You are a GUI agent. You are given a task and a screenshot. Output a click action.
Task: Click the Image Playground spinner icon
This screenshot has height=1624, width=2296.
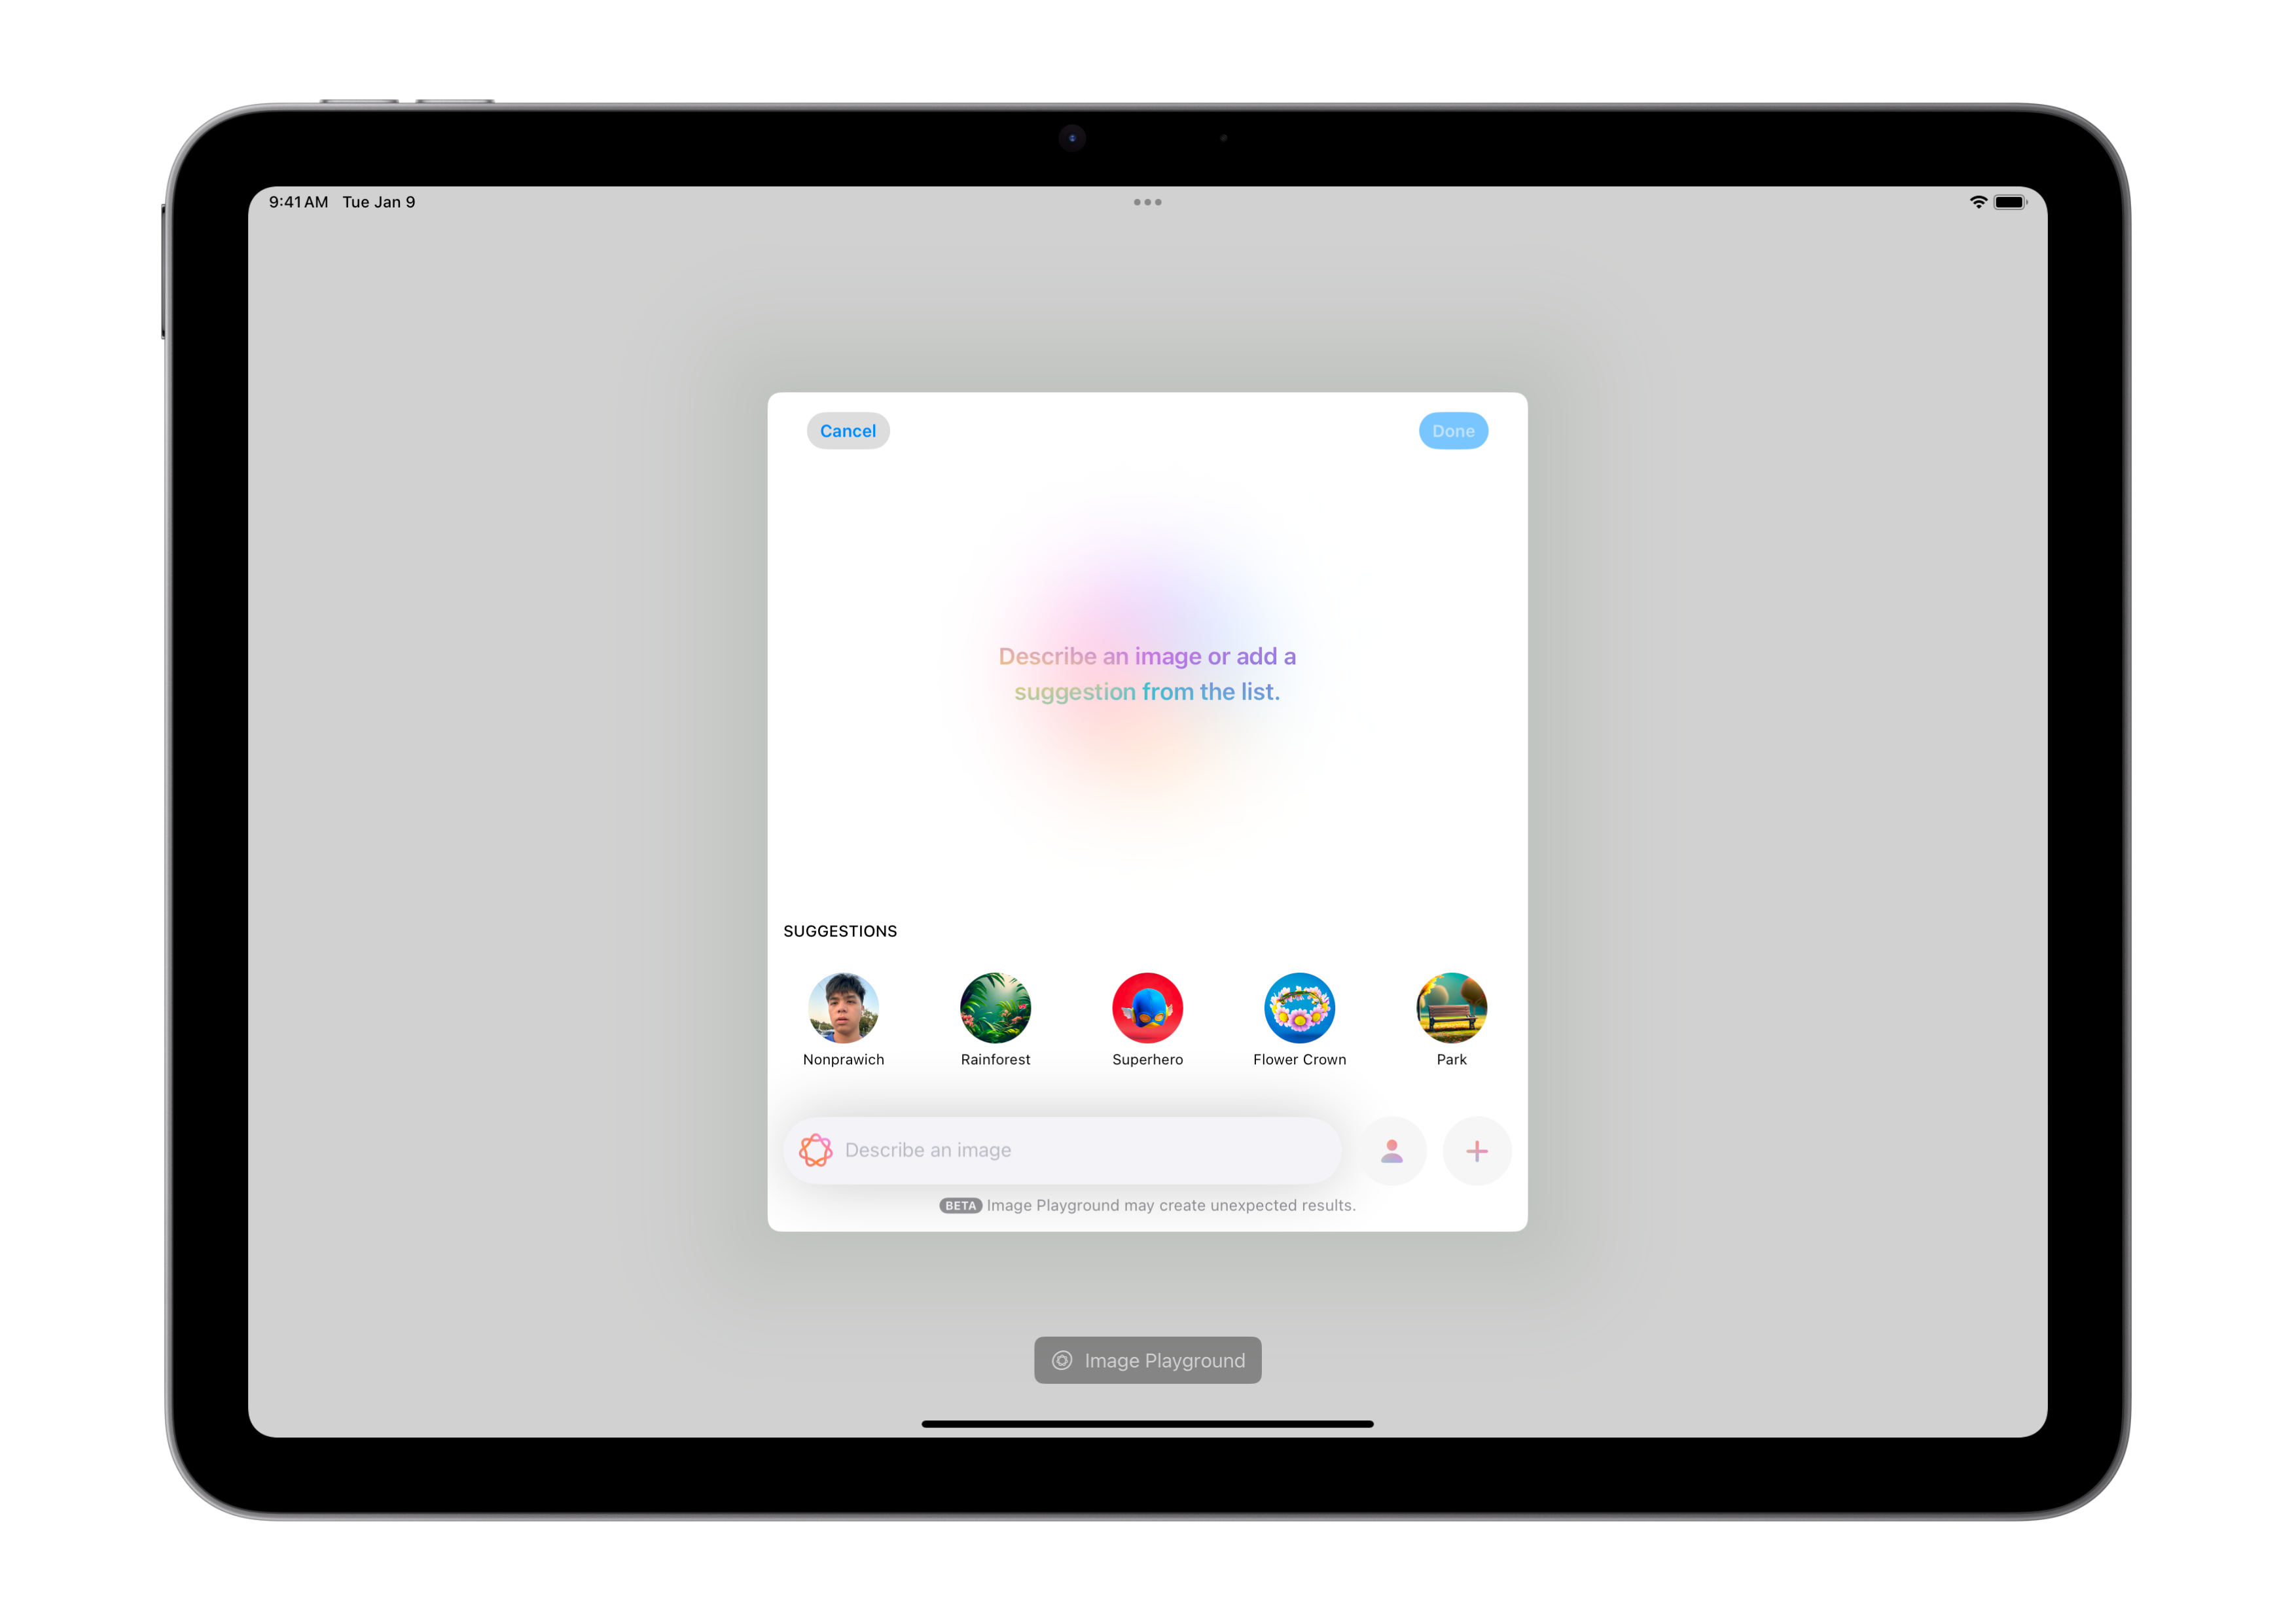click(814, 1149)
